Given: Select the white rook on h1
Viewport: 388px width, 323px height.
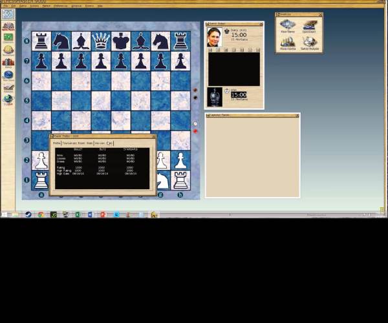Looking at the screenshot, I should point(180,180).
